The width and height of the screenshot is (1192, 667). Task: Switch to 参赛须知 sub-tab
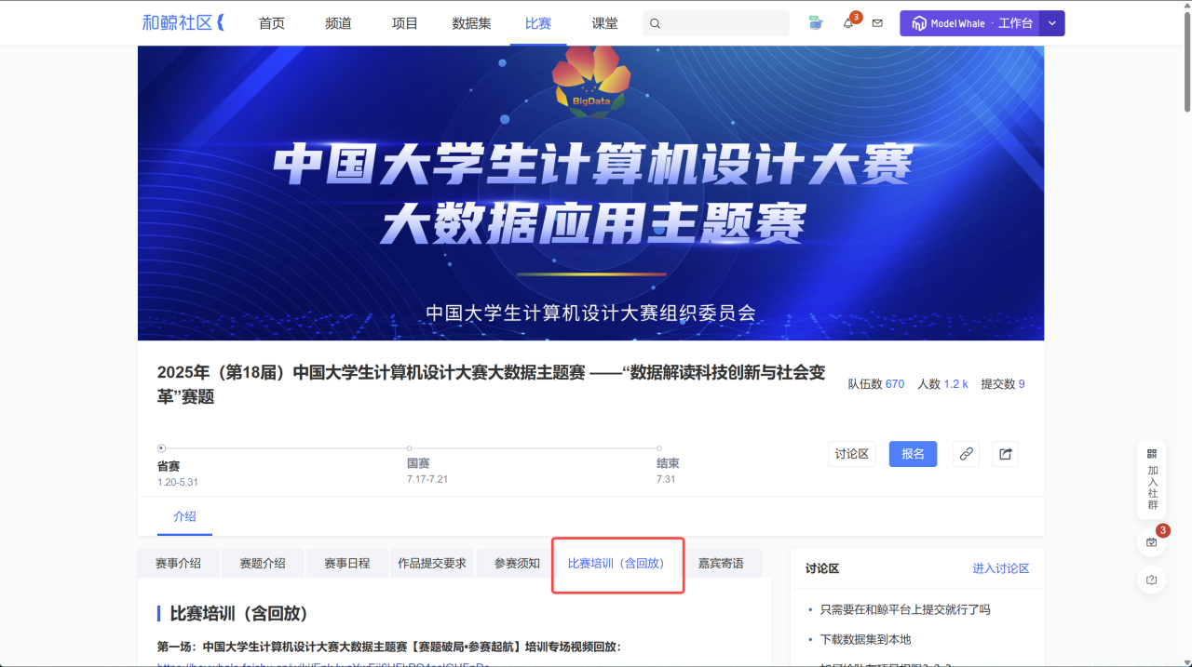tap(517, 563)
